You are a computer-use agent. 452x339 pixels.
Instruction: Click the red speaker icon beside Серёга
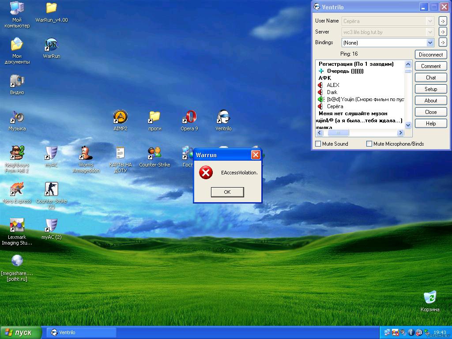320,106
